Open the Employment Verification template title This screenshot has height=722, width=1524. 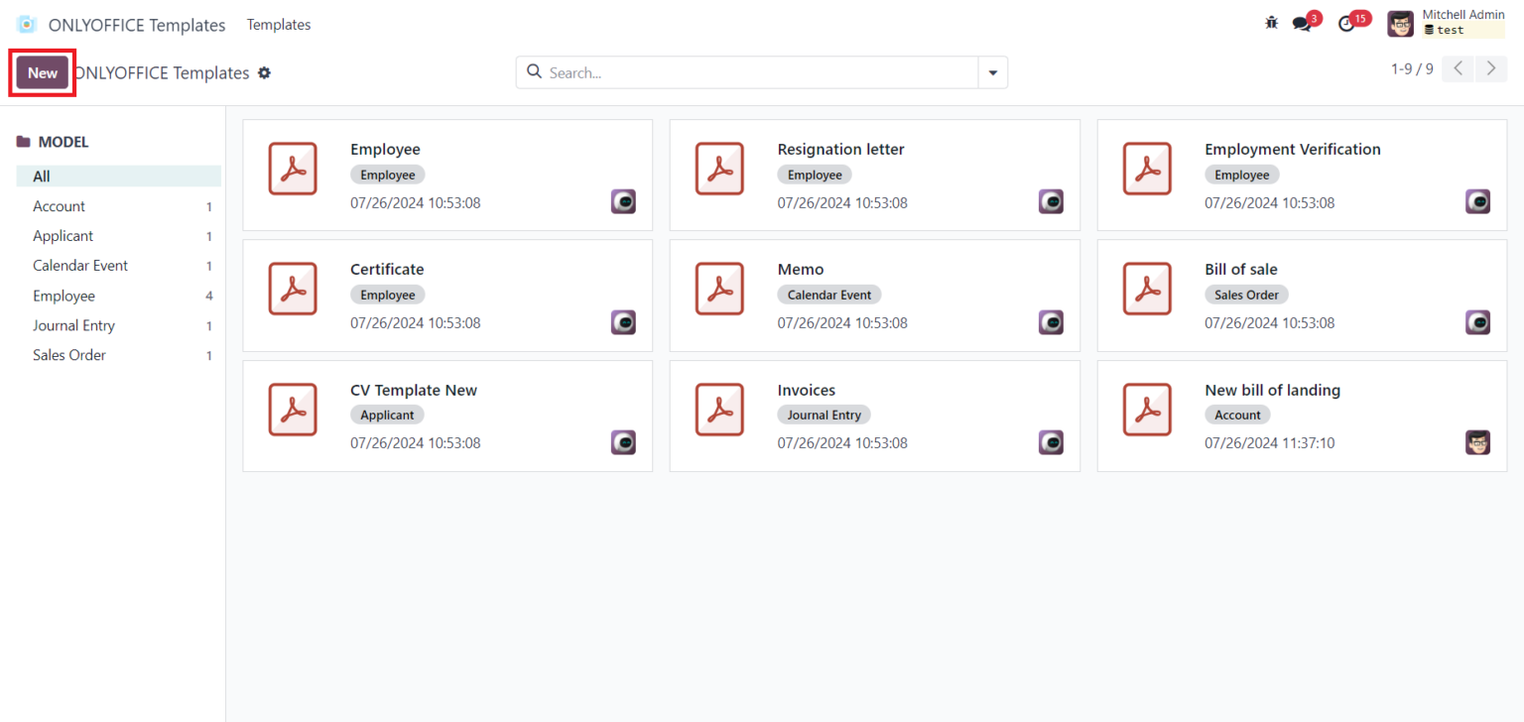pos(1292,149)
